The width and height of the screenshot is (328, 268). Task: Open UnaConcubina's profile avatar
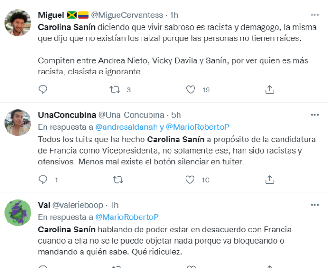[x=18, y=123]
